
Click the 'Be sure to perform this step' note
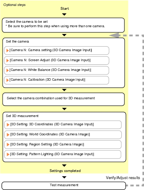pyautogui.click(x=55, y=26)
